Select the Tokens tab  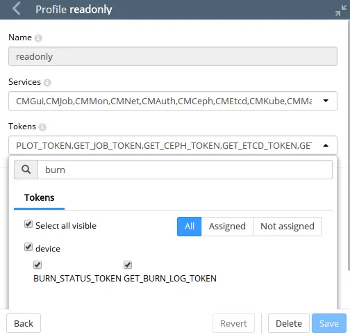coord(39,198)
